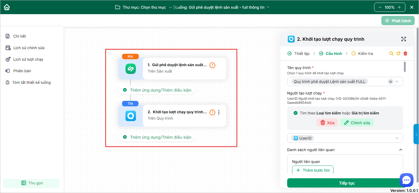Select step 1 Gửi phê duyệt node
Image resolution: width=419 pixels, height=193 pixels.
click(172, 68)
